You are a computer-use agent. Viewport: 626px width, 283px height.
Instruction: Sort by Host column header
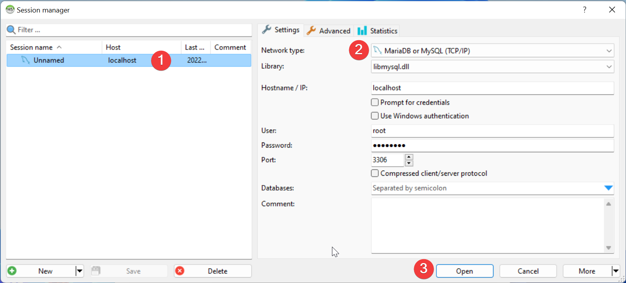(142, 47)
